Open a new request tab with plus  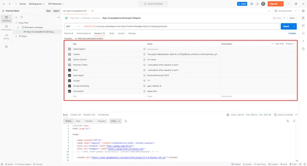click(x=93, y=11)
